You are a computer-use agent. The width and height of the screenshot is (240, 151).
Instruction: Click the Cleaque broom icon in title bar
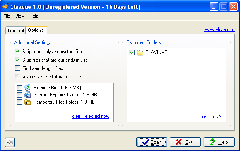click(5, 7)
